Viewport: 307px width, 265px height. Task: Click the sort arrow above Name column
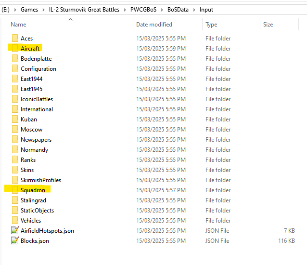(x=70, y=19)
